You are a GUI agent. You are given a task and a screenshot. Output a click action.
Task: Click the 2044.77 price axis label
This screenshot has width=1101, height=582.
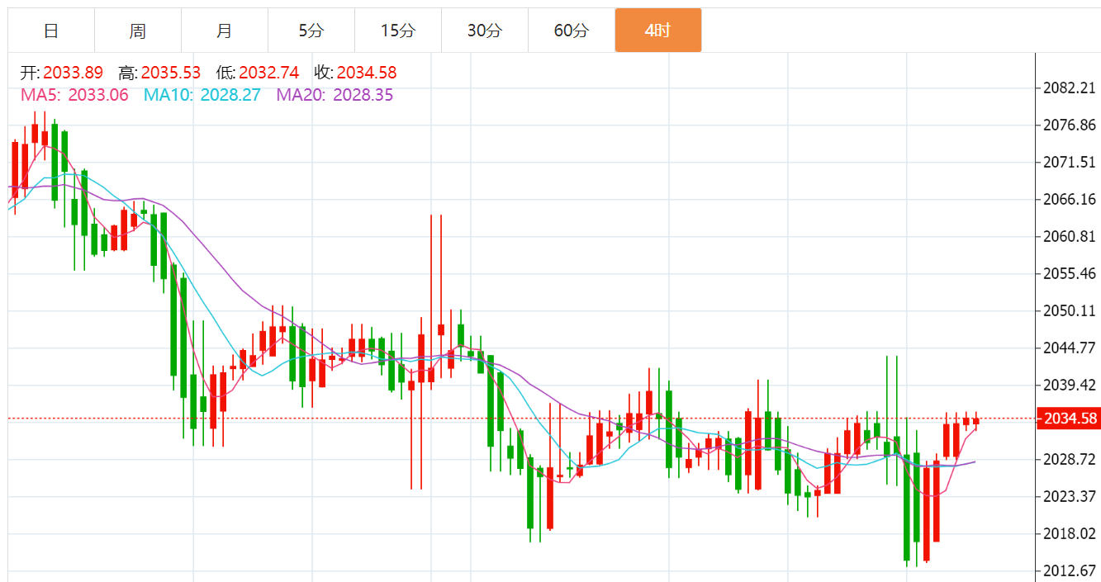(1070, 348)
